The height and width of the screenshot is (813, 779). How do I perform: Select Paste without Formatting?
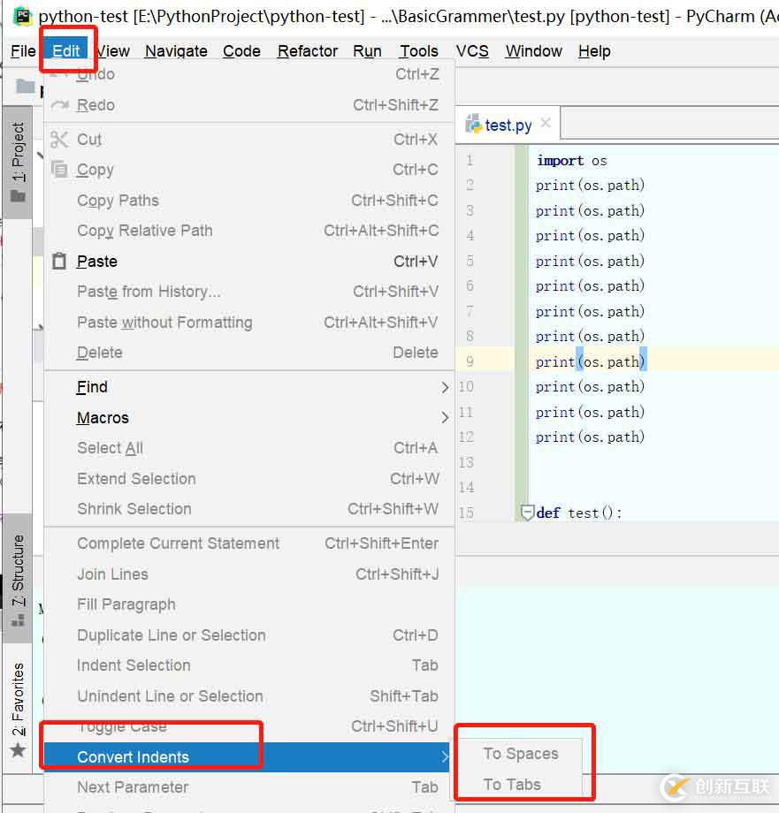pos(249,322)
